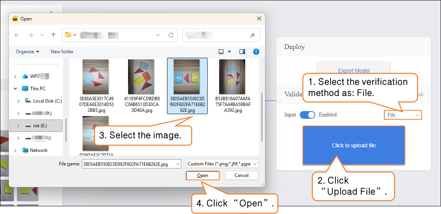The image size is (441, 214).
Task: Expand the Local Disk (C:) tree node
Action: click(18, 101)
